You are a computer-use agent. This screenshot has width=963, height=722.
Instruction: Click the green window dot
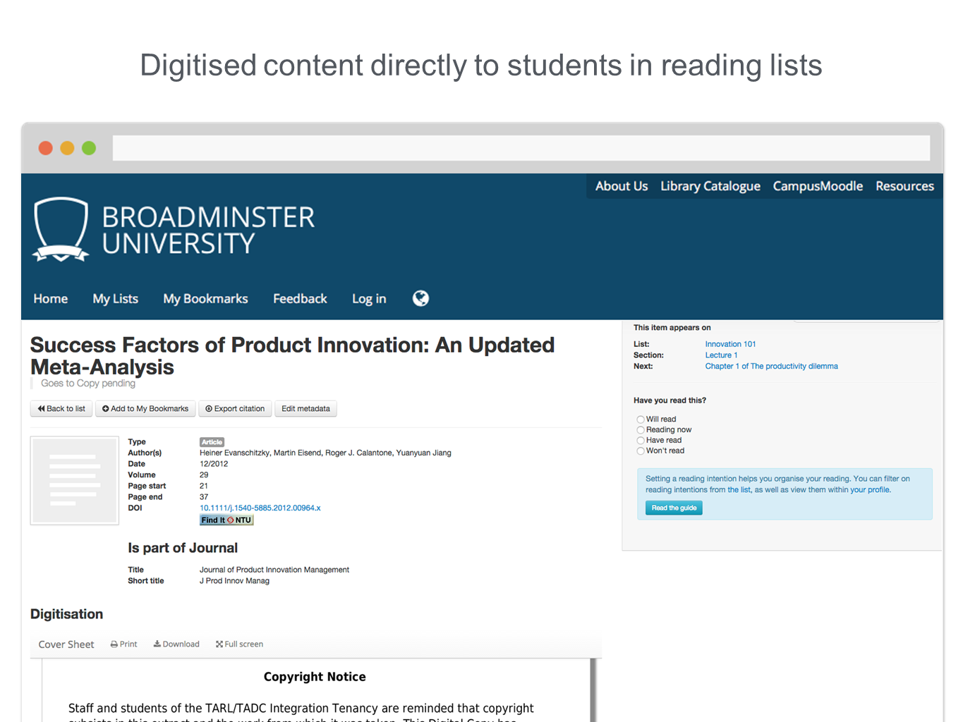(89, 148)
